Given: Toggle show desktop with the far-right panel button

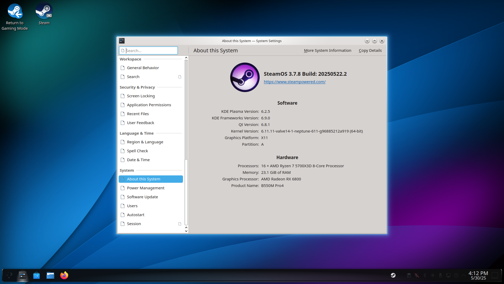Looking at the screenshot, I should [x=495, y=275].
